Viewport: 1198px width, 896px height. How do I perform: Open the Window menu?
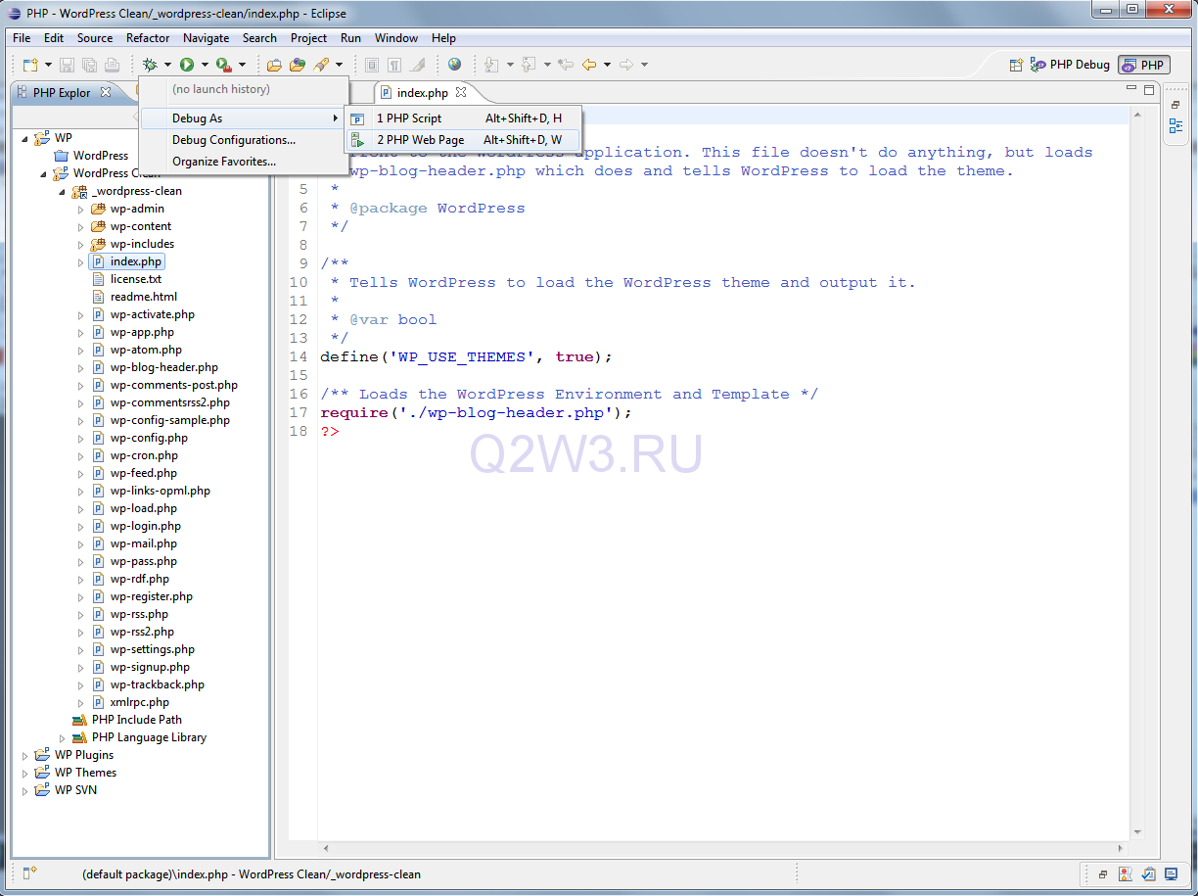pyautogui.click(x=396, y=38)
